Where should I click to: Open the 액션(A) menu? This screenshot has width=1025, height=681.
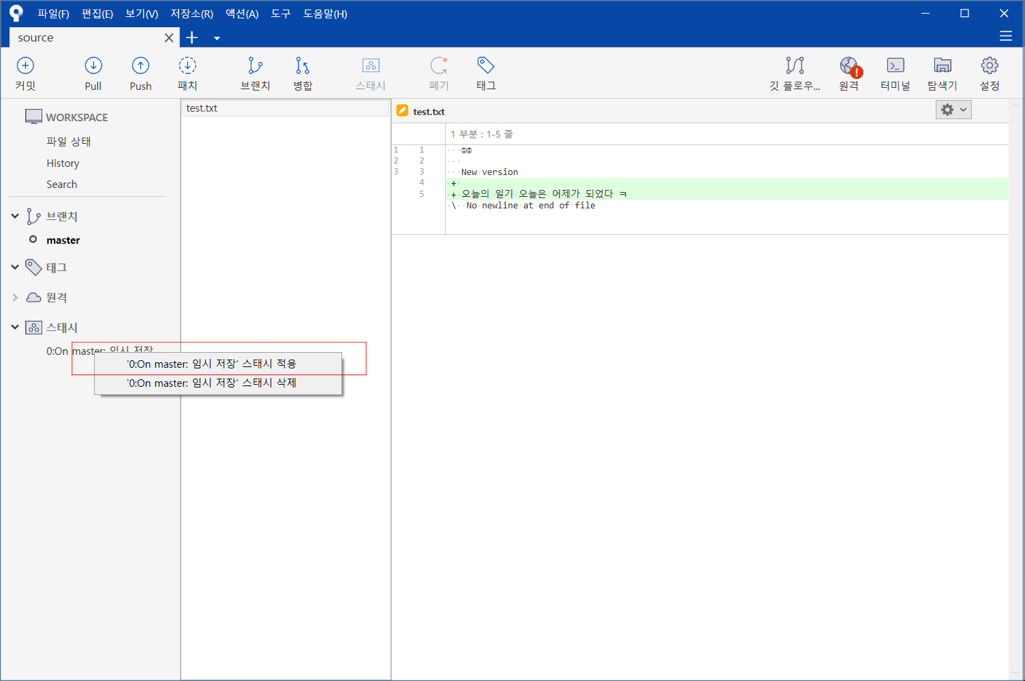point(242,14)
